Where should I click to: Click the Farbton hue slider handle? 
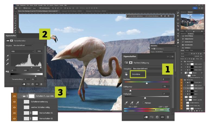(x=147, y=83)
